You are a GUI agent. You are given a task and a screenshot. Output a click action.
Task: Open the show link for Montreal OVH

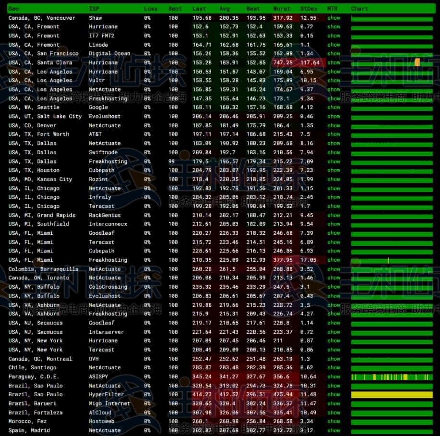[333, 359]
